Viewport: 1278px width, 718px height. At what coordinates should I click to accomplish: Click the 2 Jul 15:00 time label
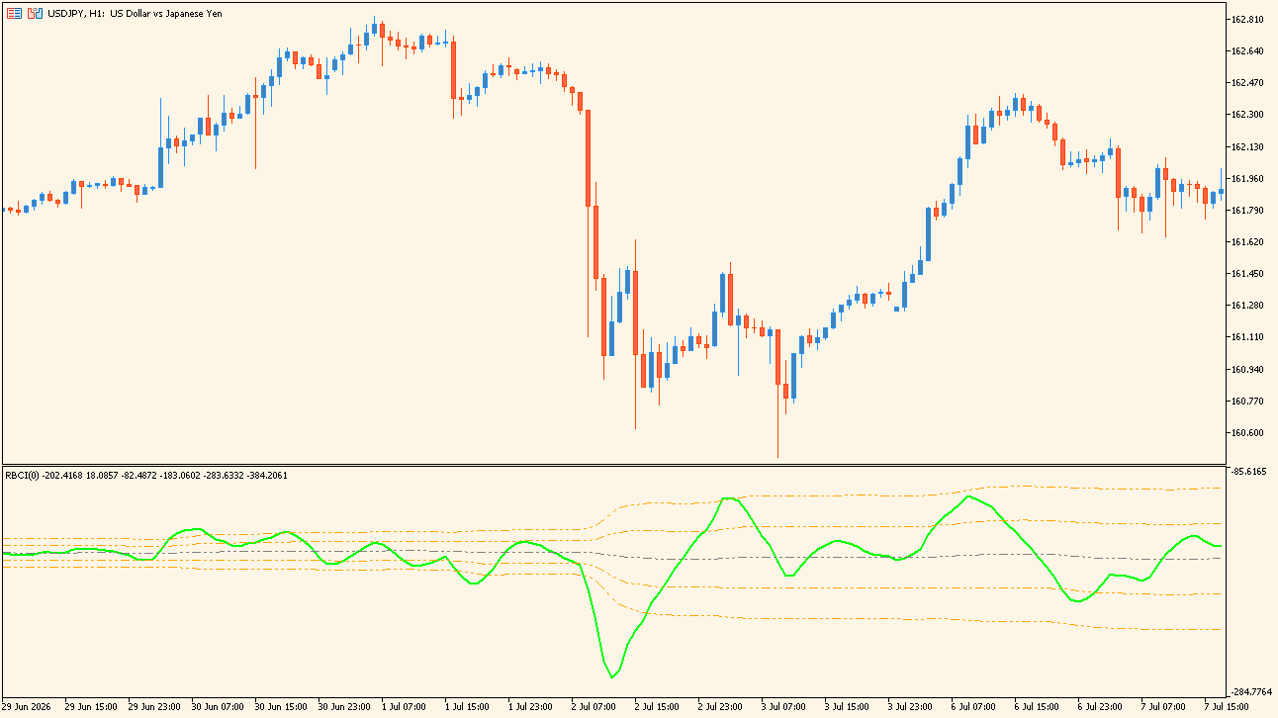[658, 708]
